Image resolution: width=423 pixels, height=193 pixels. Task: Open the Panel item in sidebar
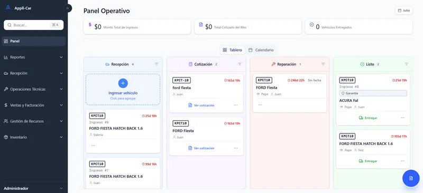(34, 41)
